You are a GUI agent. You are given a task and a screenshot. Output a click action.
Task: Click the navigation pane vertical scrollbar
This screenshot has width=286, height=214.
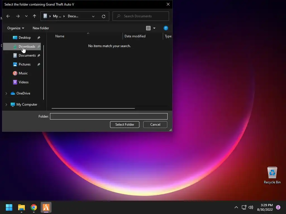coord(44,72)
